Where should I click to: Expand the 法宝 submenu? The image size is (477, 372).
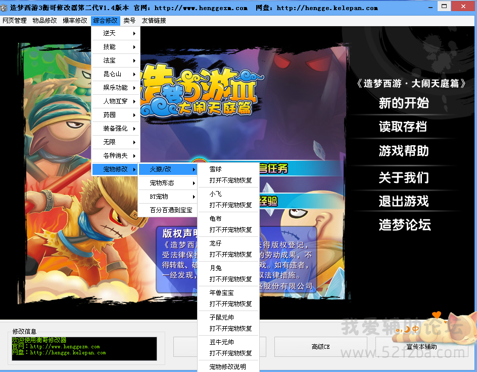[116, 60]
